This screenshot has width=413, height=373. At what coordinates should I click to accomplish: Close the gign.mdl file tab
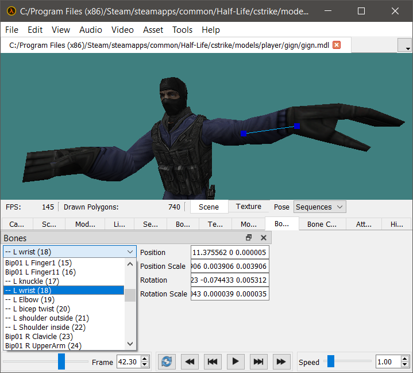tap(337, 45)
